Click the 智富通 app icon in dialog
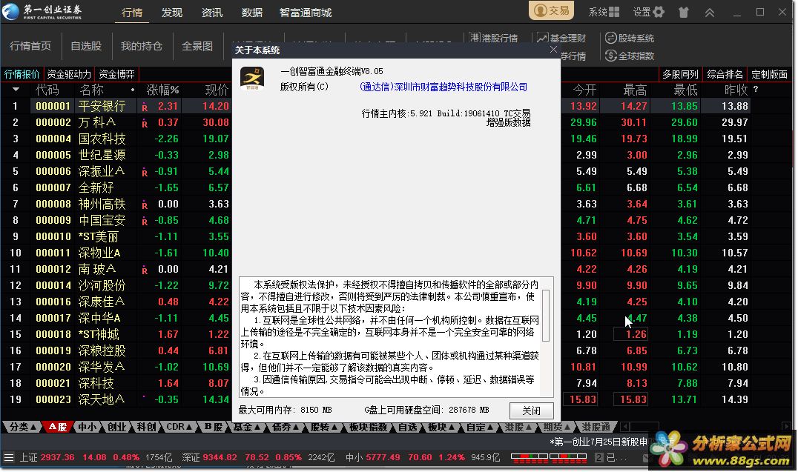The image size is (798, 472). [252, 79]
